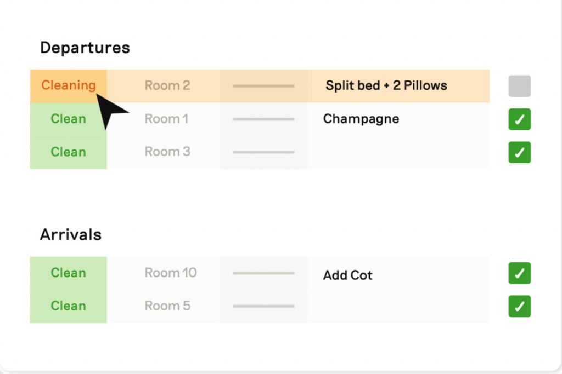This screenshot has width=562, height=374.
Task: Click the Departures heading
Action: [x=85, y=48]
